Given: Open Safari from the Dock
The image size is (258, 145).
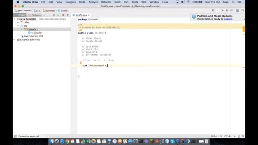Looking at the screenshot, I should click(62, 141).
